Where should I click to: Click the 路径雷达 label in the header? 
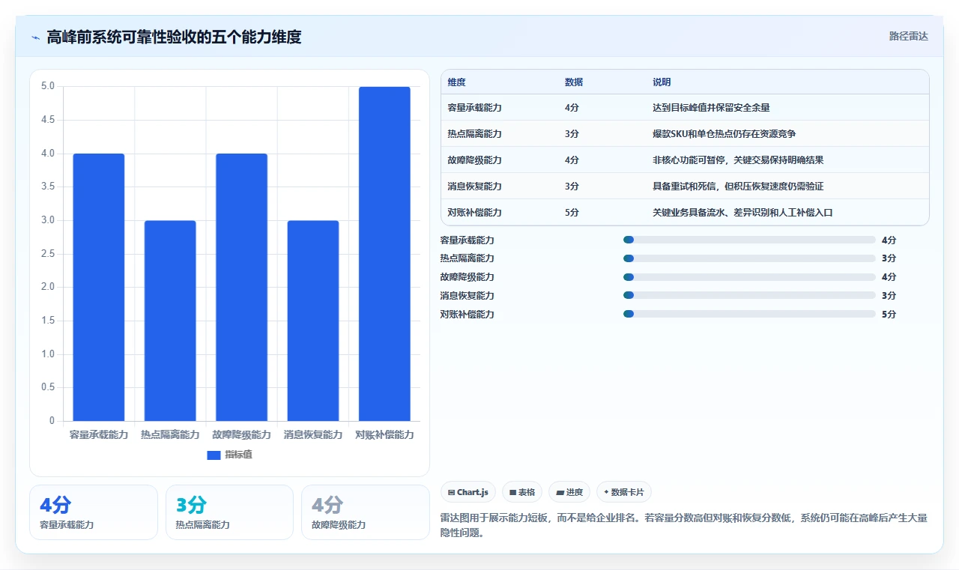908,36
